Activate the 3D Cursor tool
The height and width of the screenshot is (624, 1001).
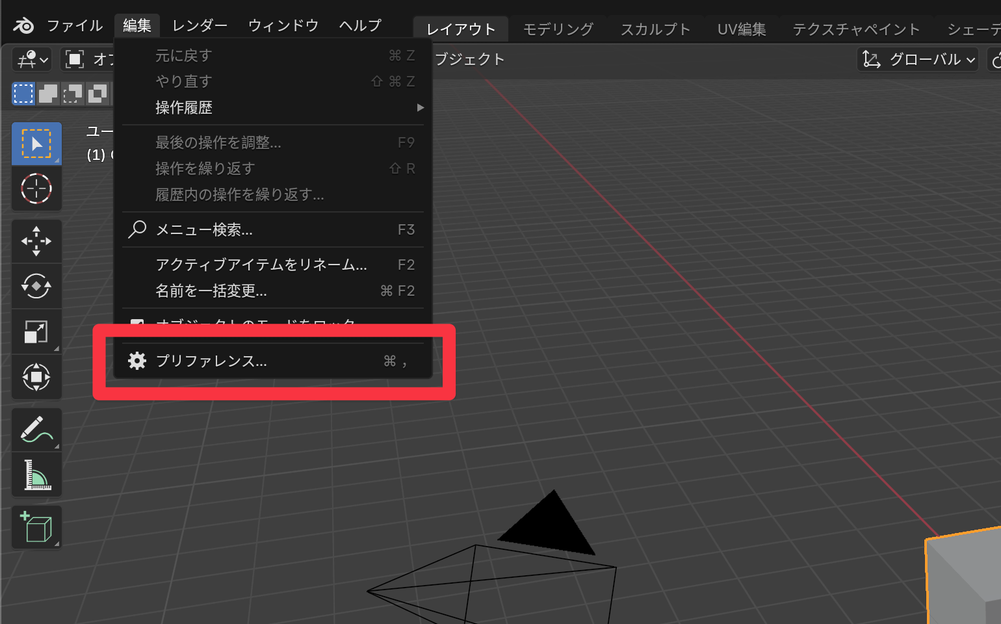pyautogui.click(x=36, y=189)
